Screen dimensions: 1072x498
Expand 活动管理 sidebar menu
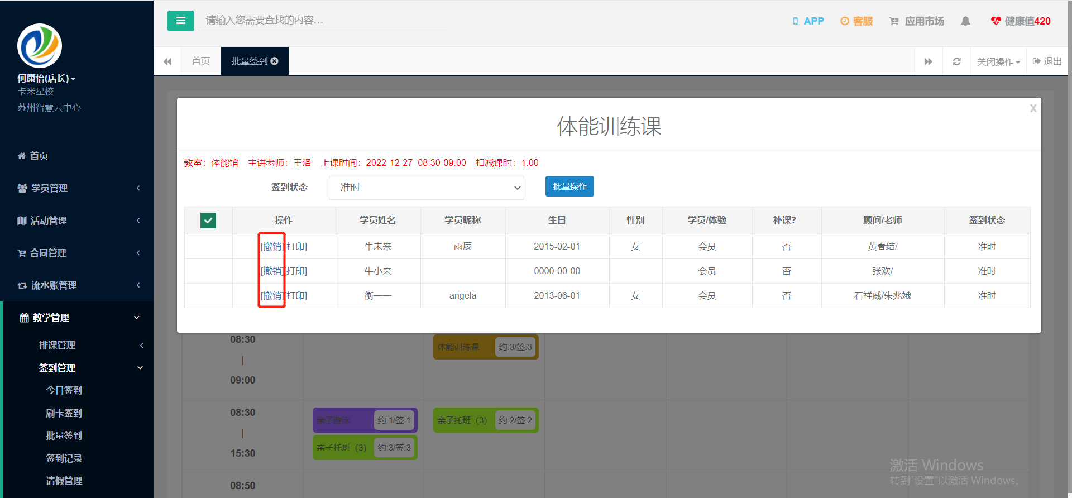[x=76, y=221]
